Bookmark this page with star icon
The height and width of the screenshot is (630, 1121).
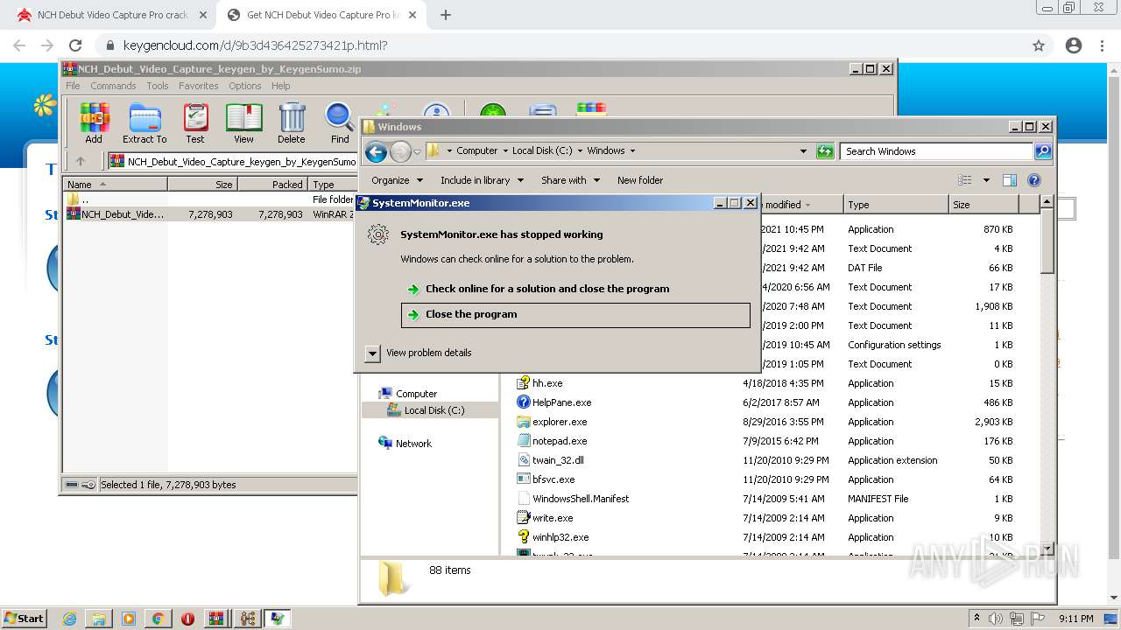1039,45
